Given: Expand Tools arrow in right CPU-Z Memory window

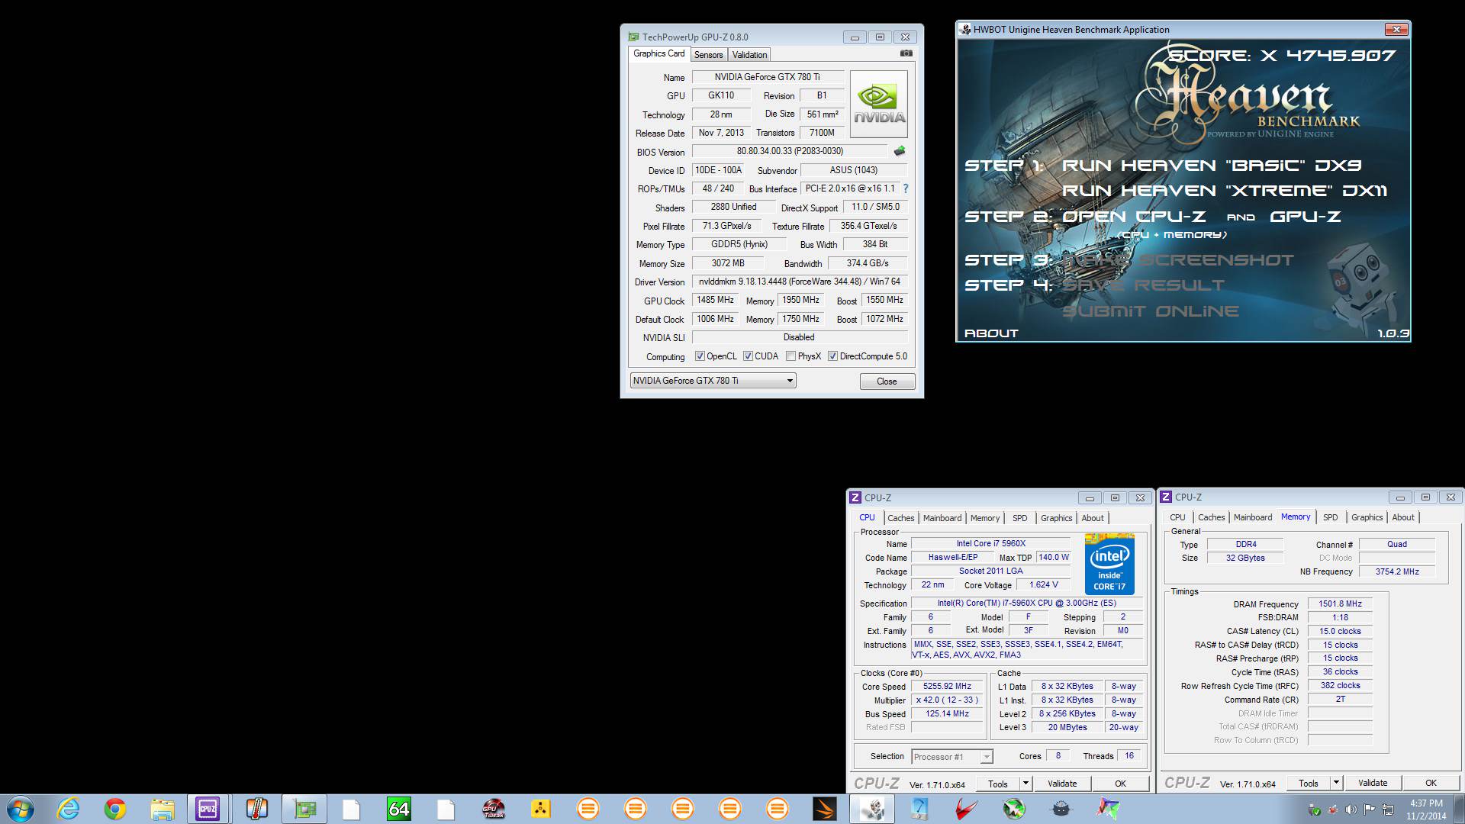Looking at the screenshot, I should 1336,783.
